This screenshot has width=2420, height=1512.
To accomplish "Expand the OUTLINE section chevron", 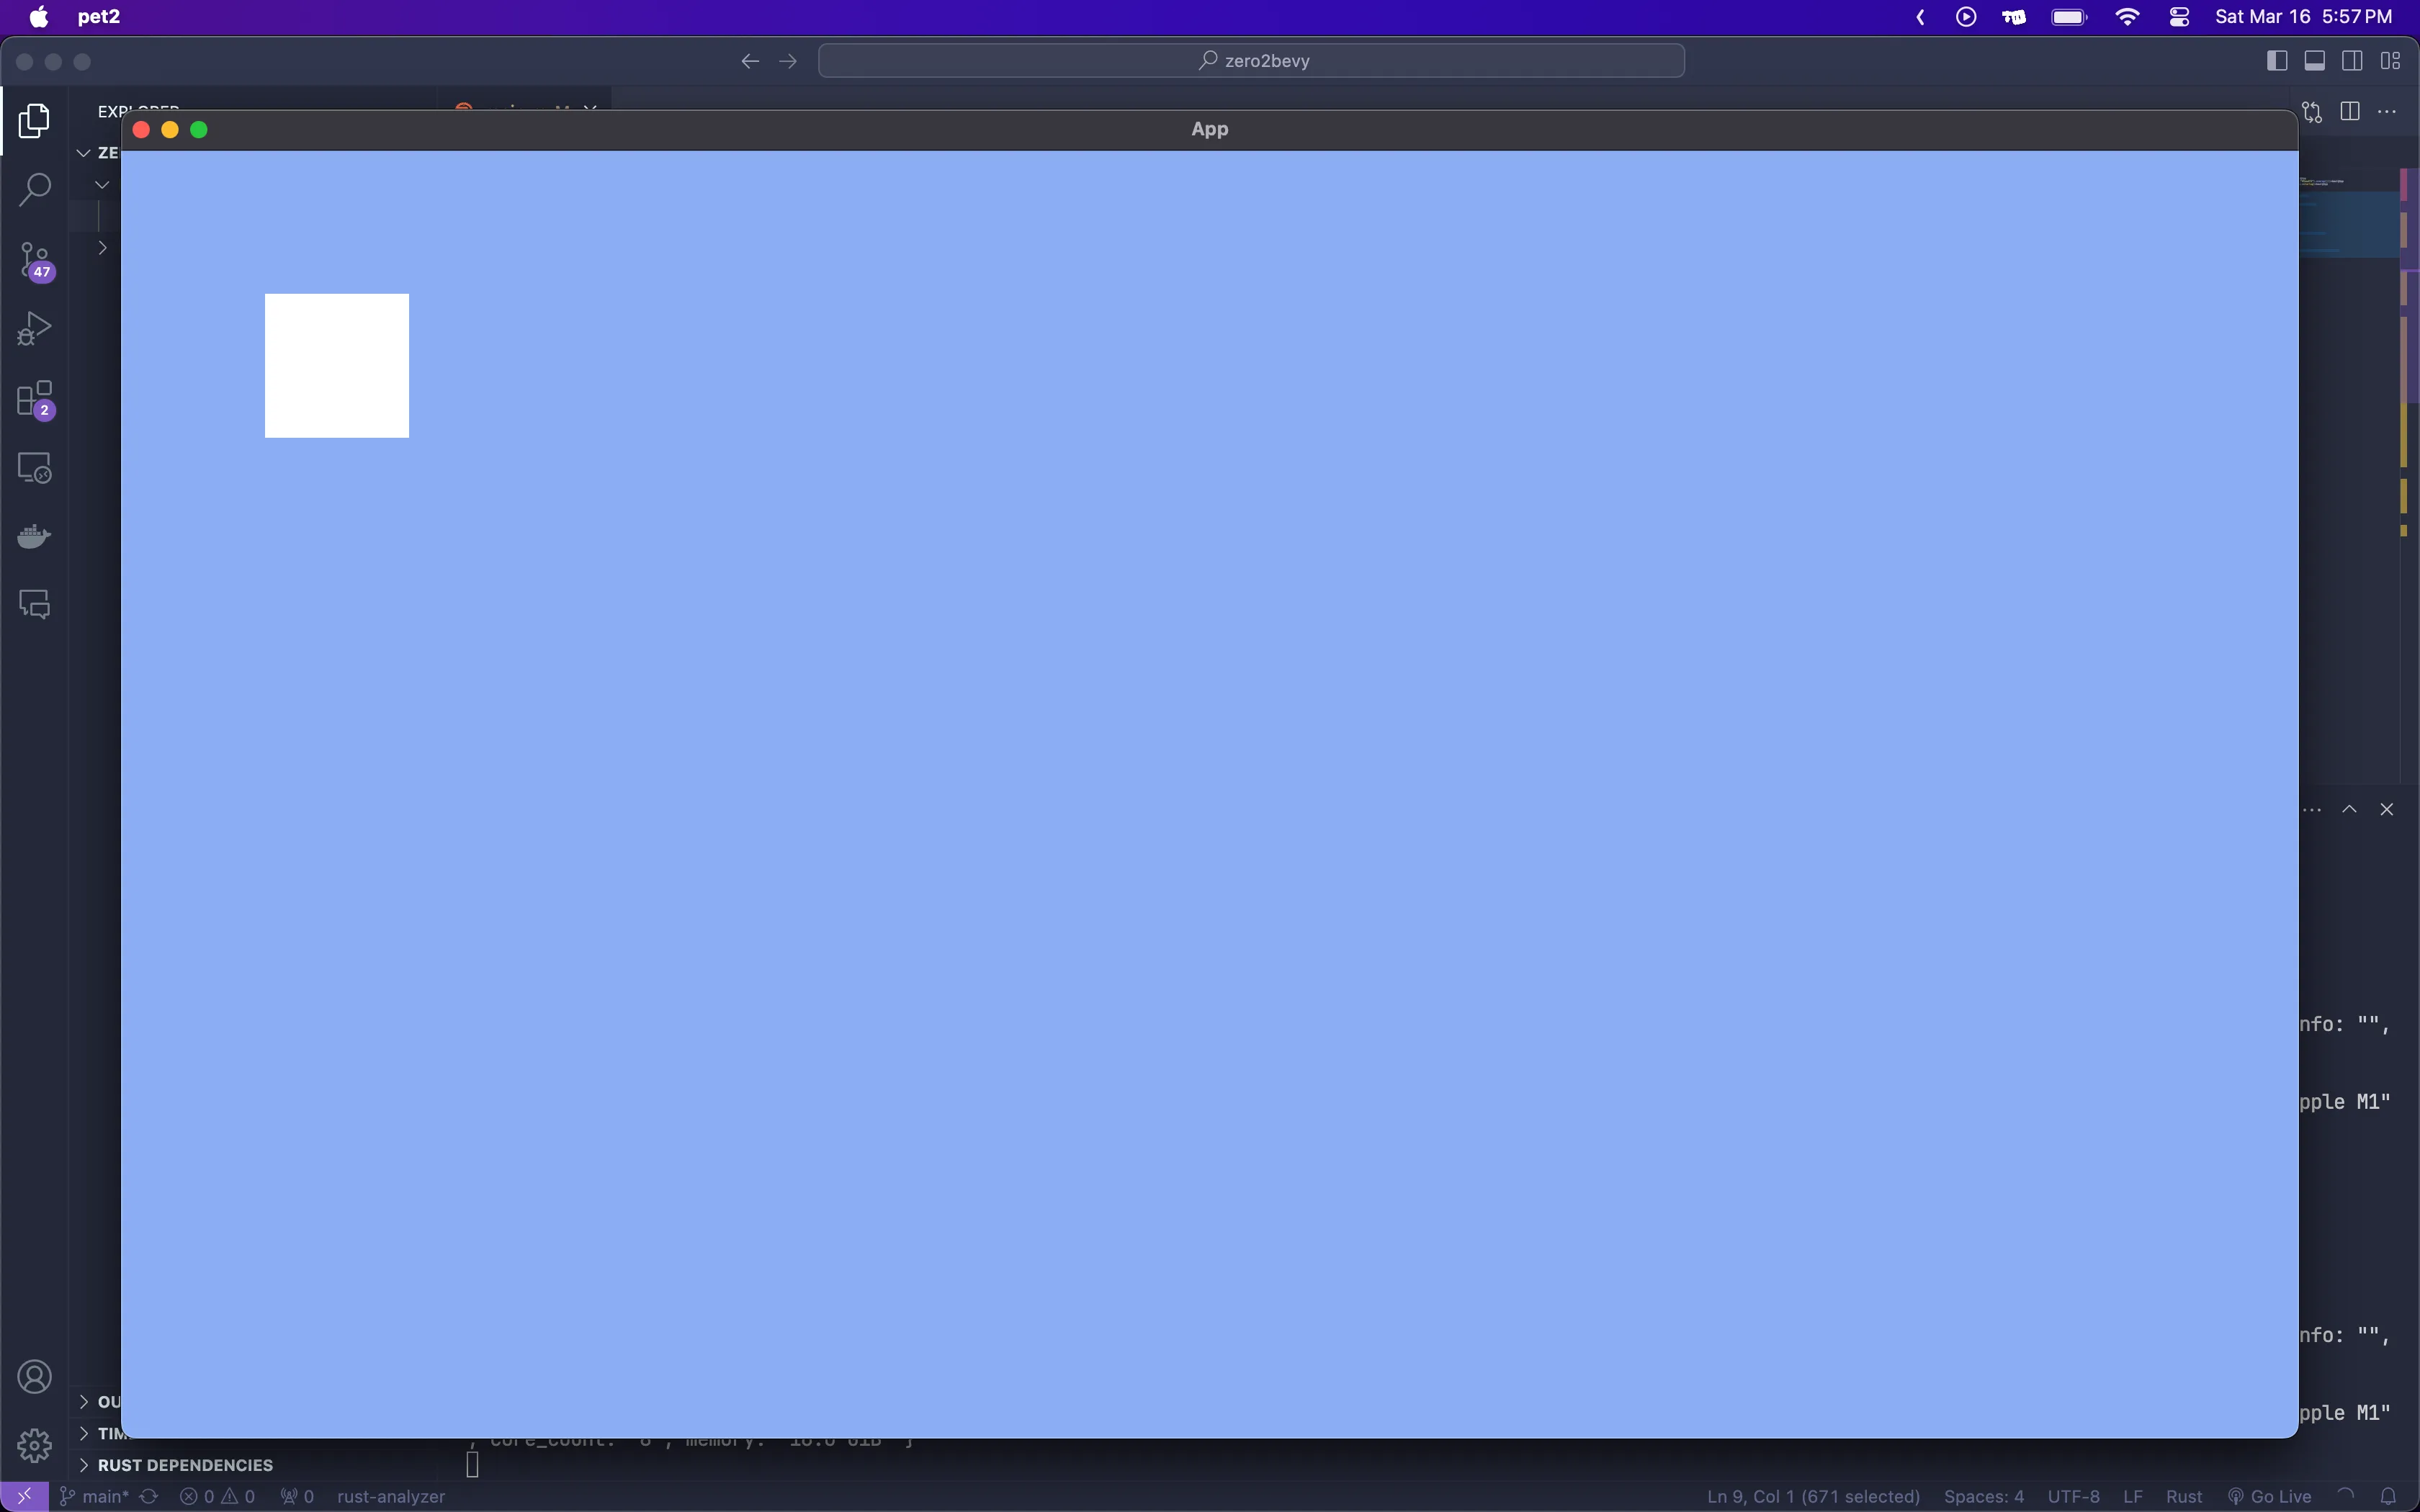I will pos(84,1401).
